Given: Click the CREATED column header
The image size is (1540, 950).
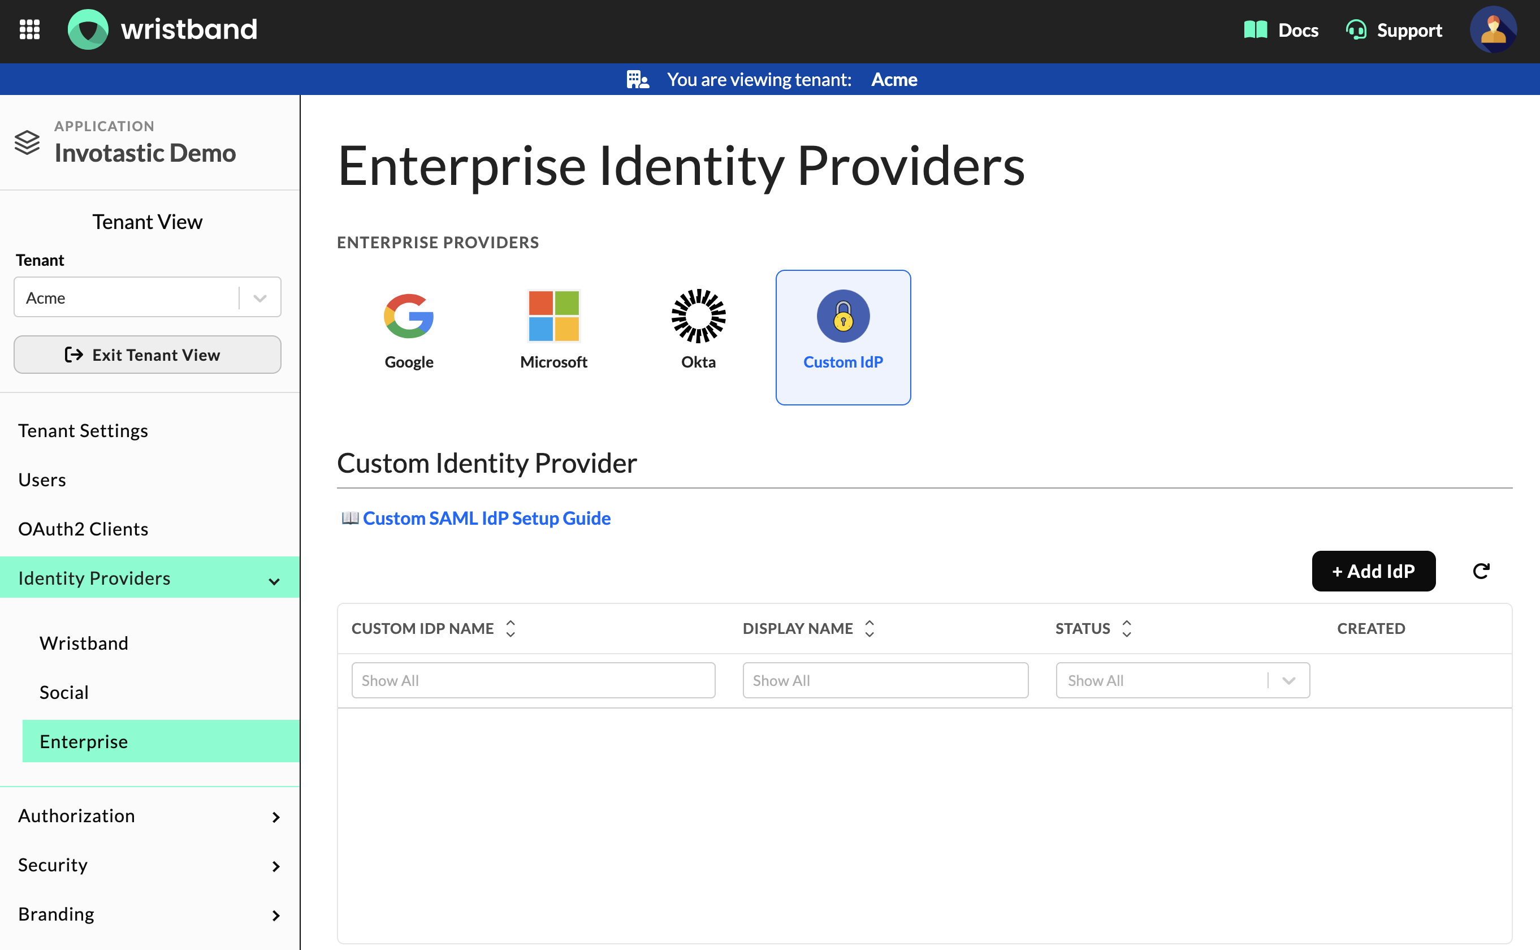Looking at the screenshot, I should pos(1370,628).
